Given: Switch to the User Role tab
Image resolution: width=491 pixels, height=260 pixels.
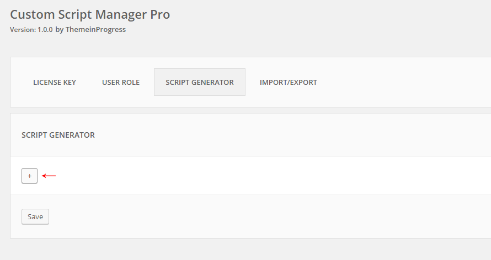Looking at the screenshot, I should pos(121,82).
